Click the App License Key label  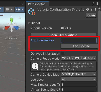(x=42, y=40)
